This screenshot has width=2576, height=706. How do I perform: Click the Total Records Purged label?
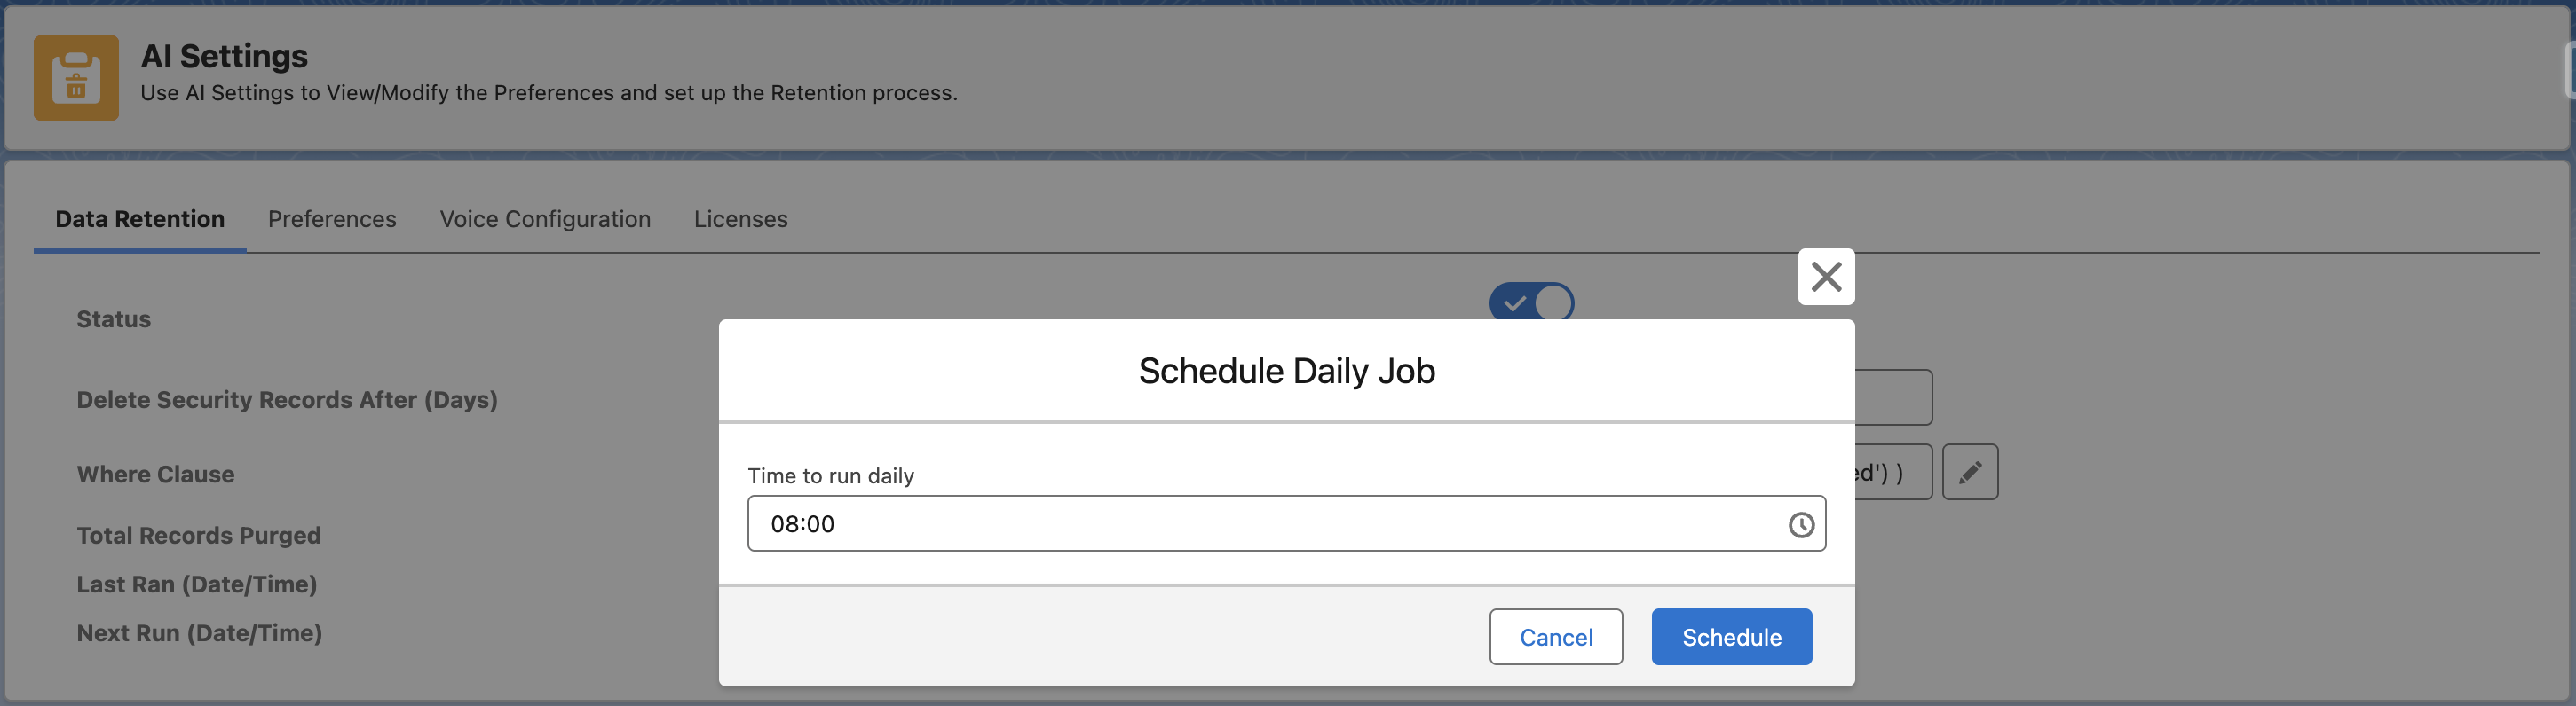198,535
